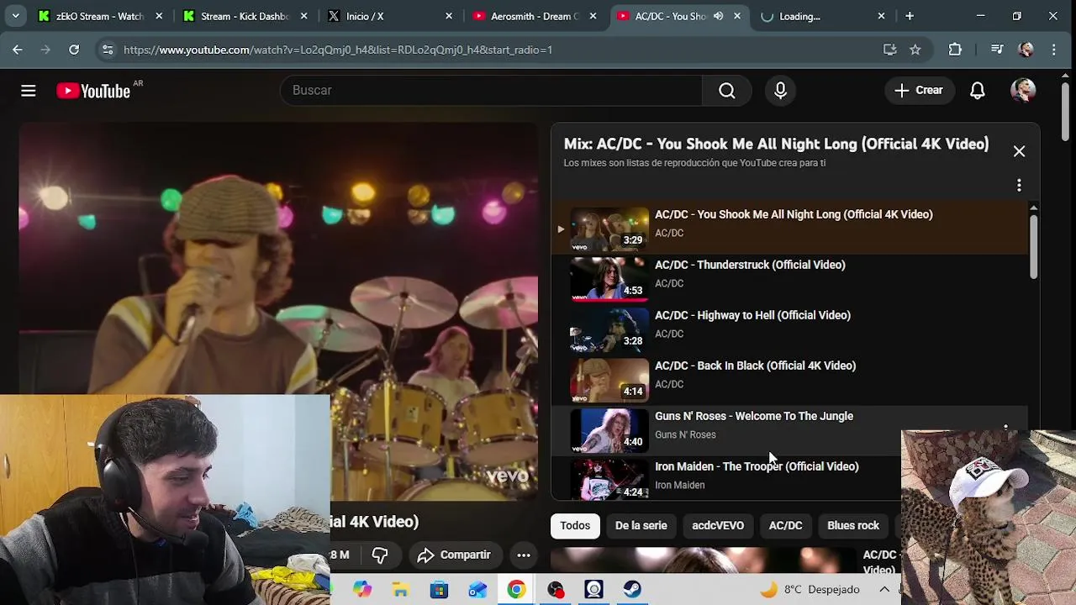
Task: Open the weather widget showing 8°C Despejado
Action: coord(810,590)
